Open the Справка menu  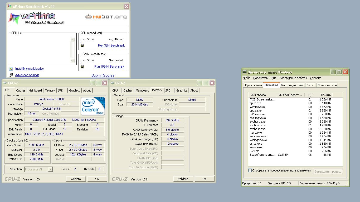tap(315, 78)
